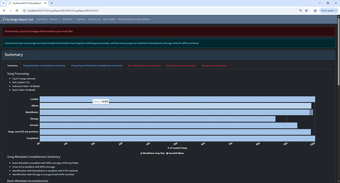Click the '16,277 songs checked' line

coord(24,78)
